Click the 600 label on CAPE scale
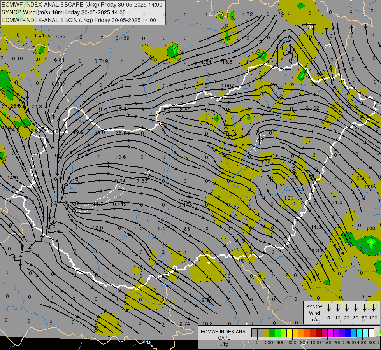Image resolution: width=381 pixels, height=350 pixels. (292, 343)
